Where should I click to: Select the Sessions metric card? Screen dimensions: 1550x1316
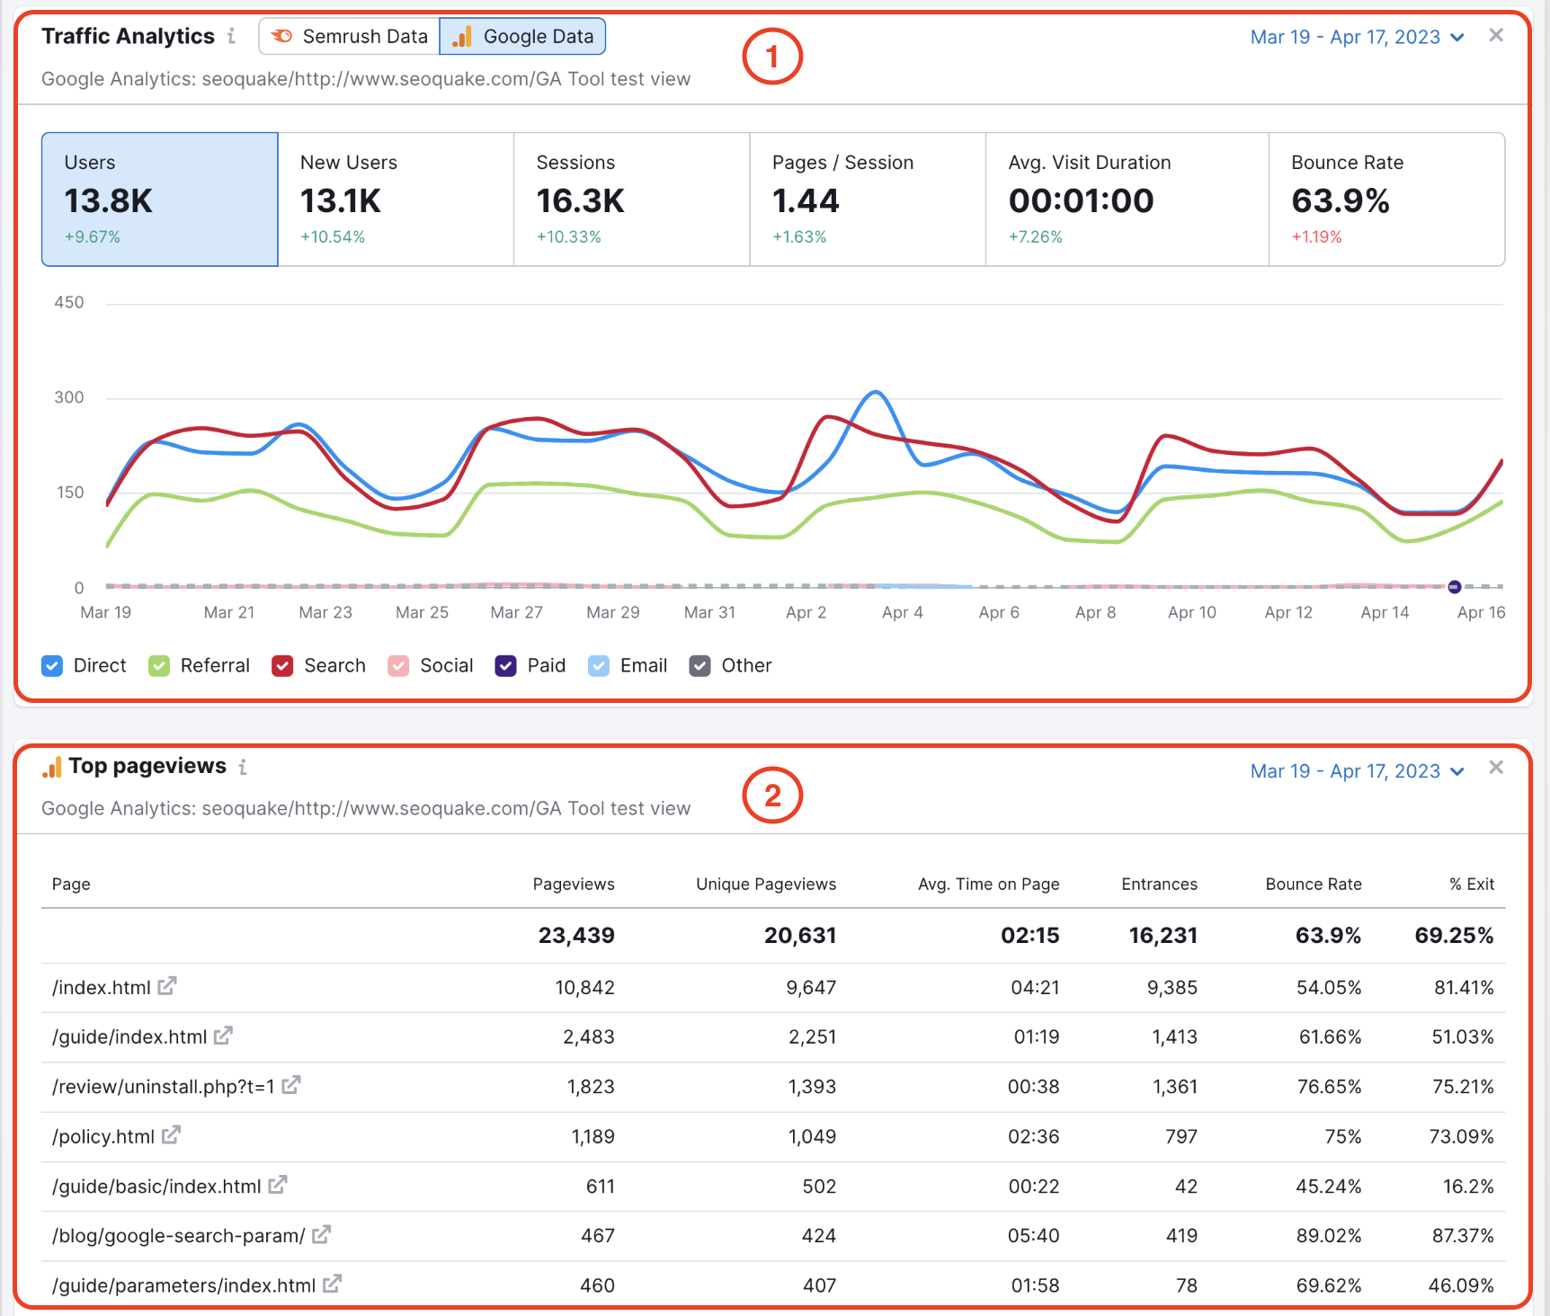pos(631,200)
